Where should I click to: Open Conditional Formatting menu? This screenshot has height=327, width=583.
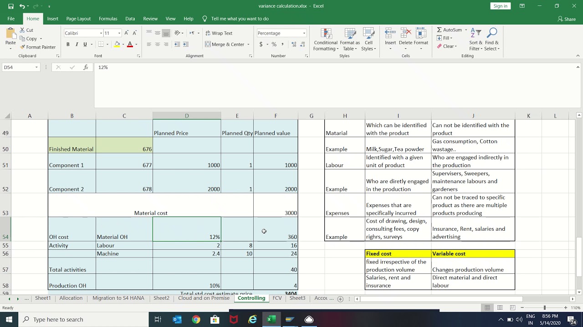tap(326, 40)
